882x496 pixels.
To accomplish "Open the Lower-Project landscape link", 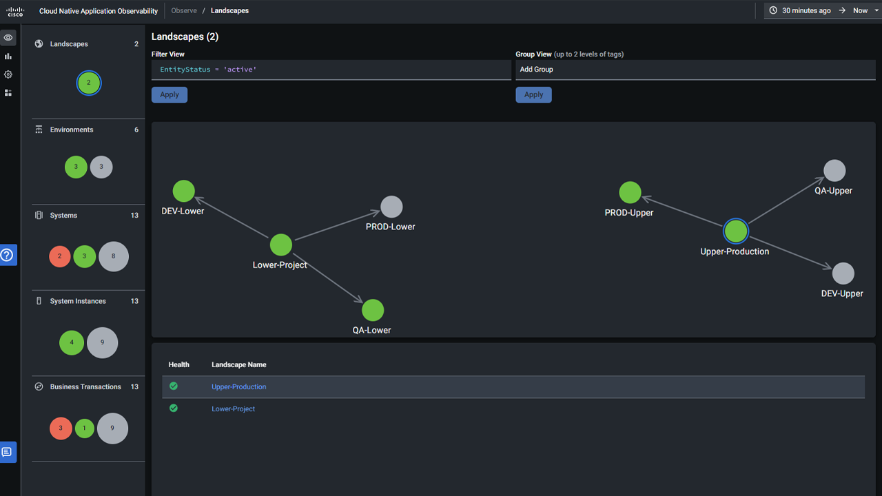I will 233,409.
